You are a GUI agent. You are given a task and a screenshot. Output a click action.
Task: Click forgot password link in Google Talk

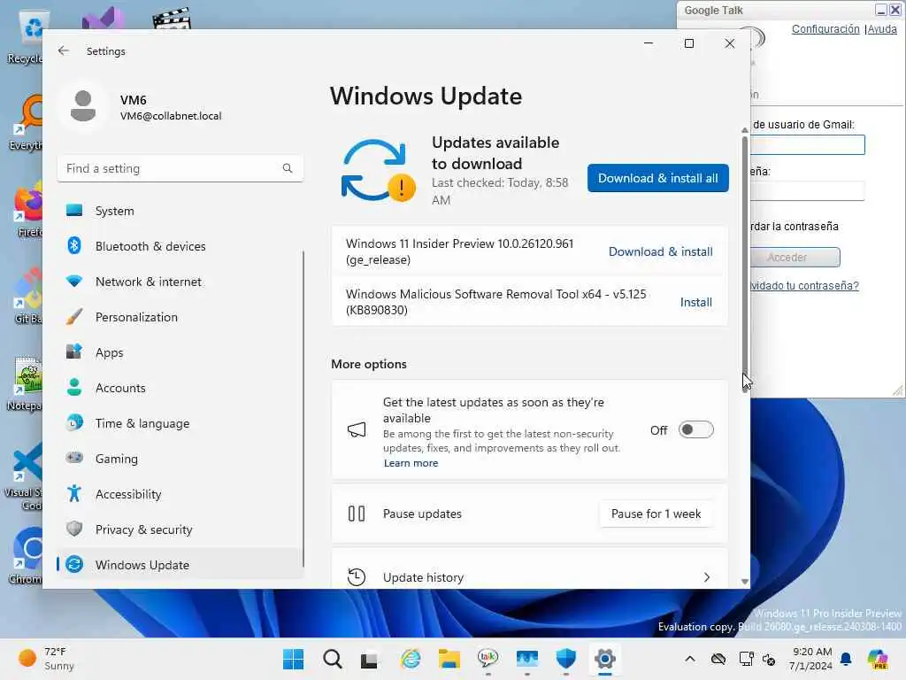pos(803,286)
